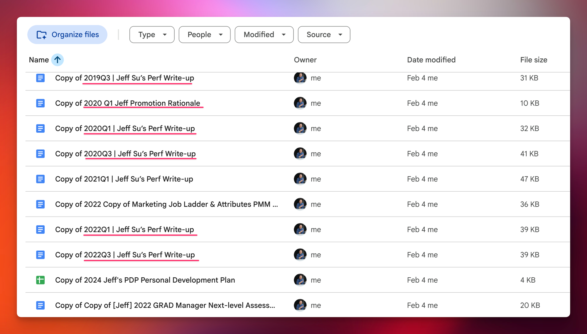Expand the People filter dropdown
The image size is (587, 334).
(204, 35)
